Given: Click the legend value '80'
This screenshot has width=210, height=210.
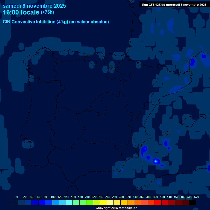Looking at the screenshot, I should click(x=45, y=197).
